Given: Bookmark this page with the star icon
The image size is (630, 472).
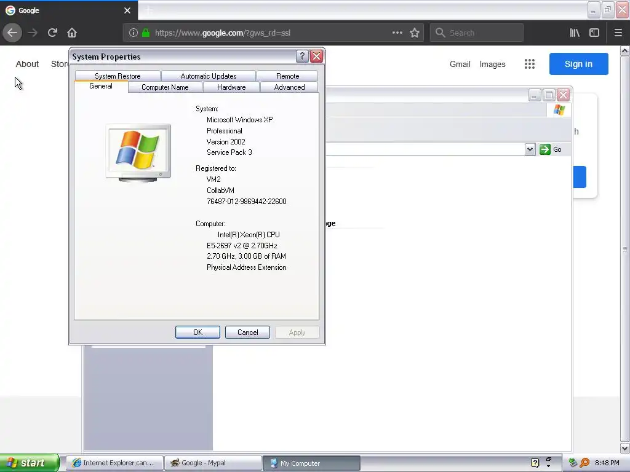Looking at the screenshot, I should [415, 33].
